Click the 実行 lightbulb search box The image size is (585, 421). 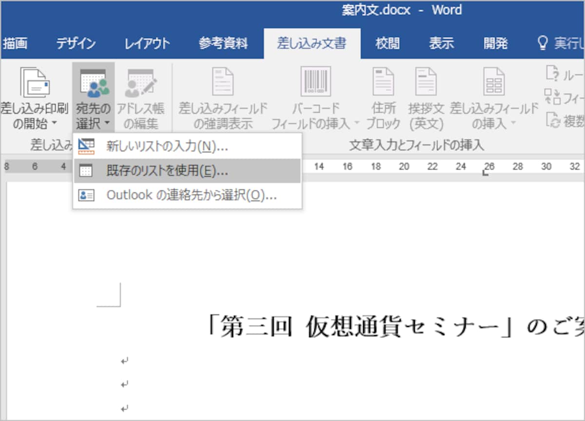(x=560, y=43)
